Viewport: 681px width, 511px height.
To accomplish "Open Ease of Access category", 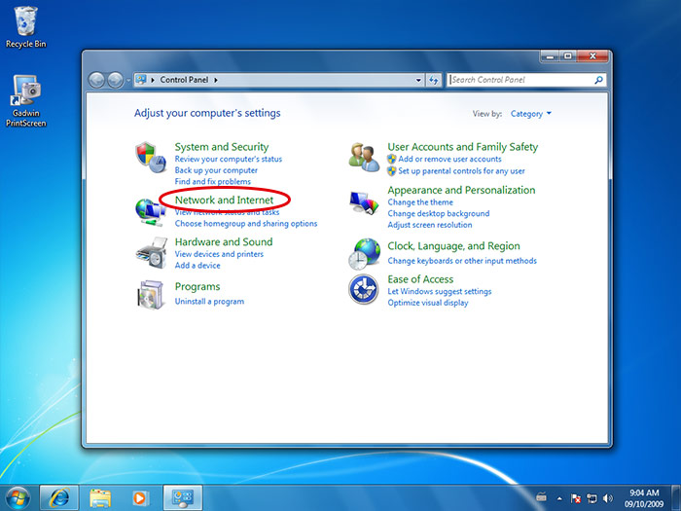I will [x=420, y=279].
